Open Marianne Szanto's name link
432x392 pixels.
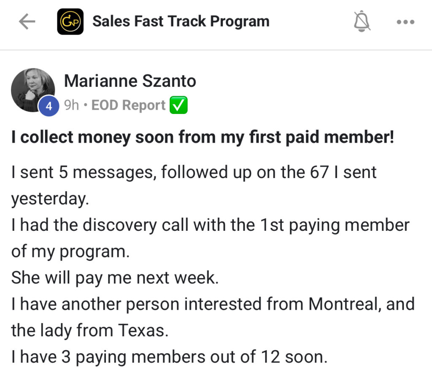[x=130, y=81]
